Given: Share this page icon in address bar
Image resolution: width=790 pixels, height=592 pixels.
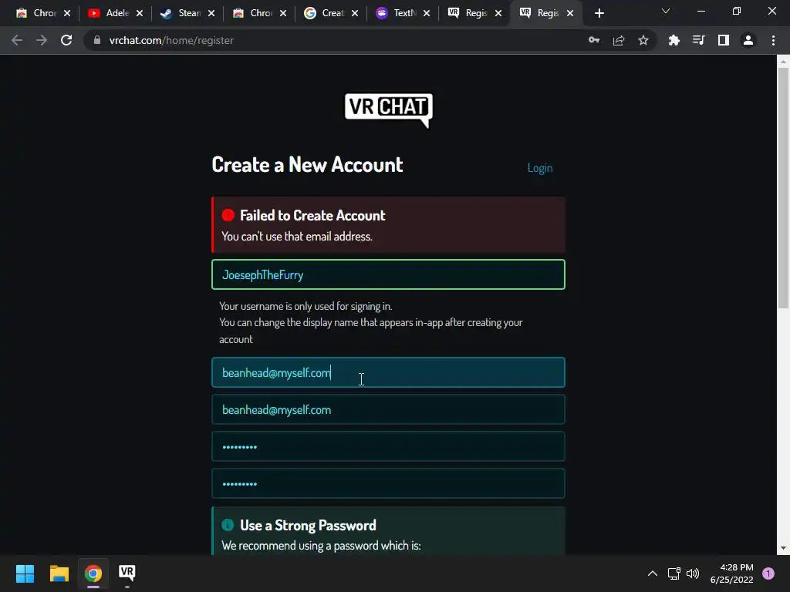Looking at the screenshot, I should click(x=619, y=40).
